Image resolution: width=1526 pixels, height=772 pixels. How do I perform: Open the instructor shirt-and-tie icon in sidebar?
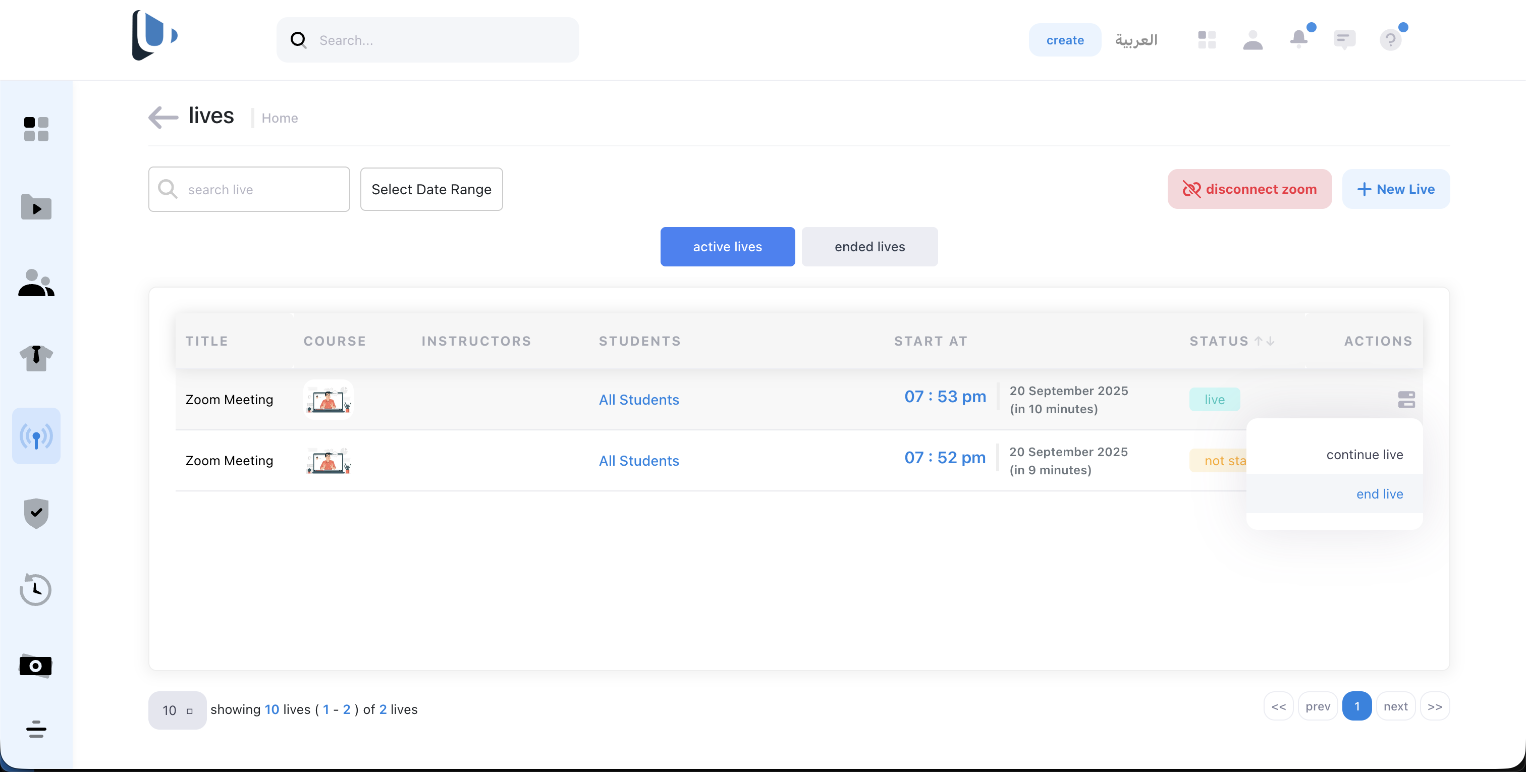click(36, 358)
